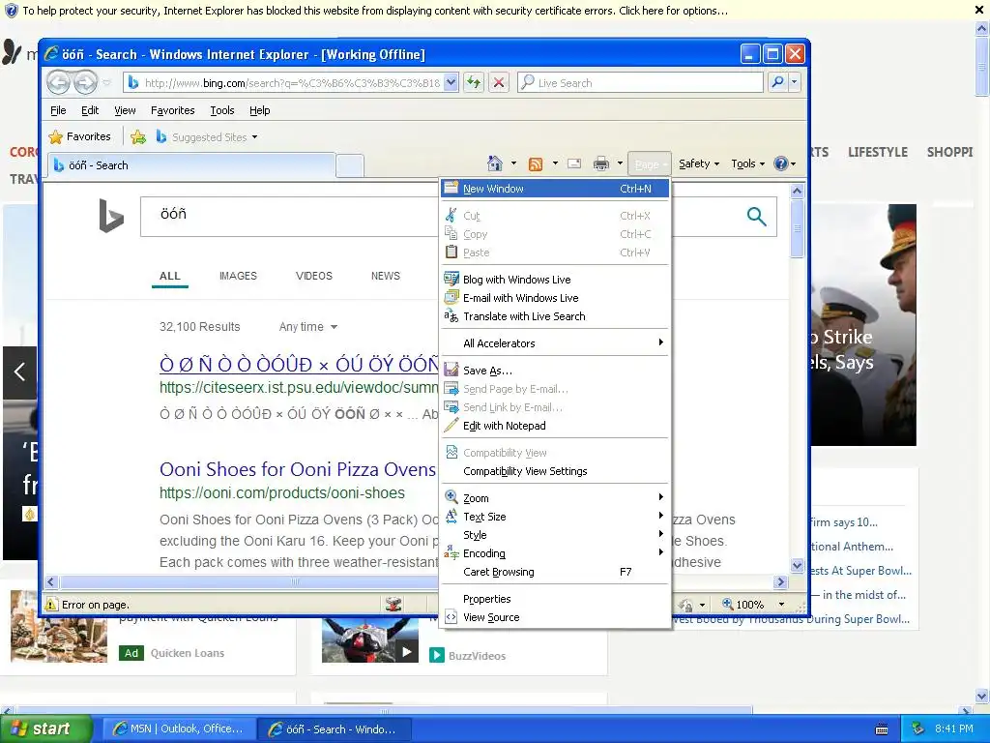Choose Save As from the menu
Viewport: 990px width, 743px height.
point(555,371)
